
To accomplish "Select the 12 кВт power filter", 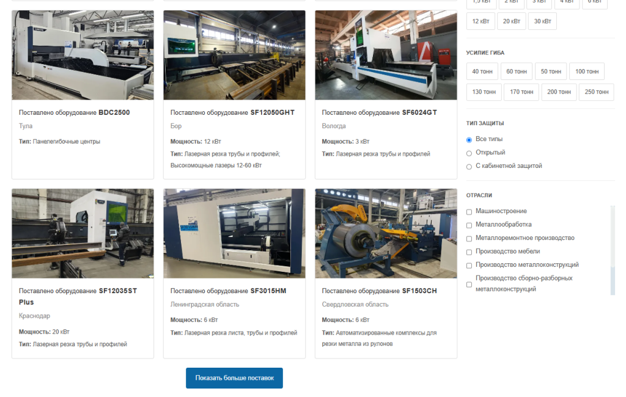I will point(481,21).
